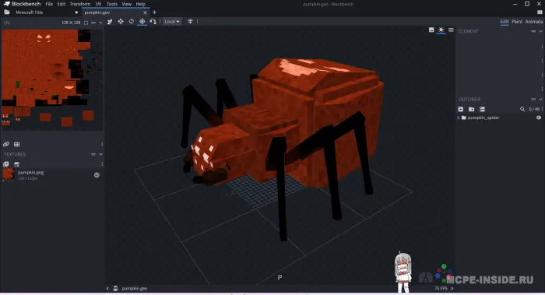
Task: Open the Help menu
Action: [140, 4]
